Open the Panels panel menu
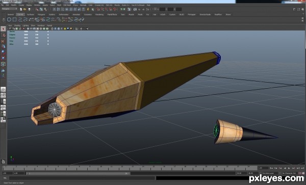 pyautogui.click(x=49, y=25)
